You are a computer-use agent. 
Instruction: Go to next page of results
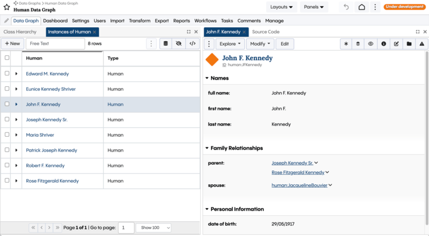pyautogui.click(x=49, y=228)
